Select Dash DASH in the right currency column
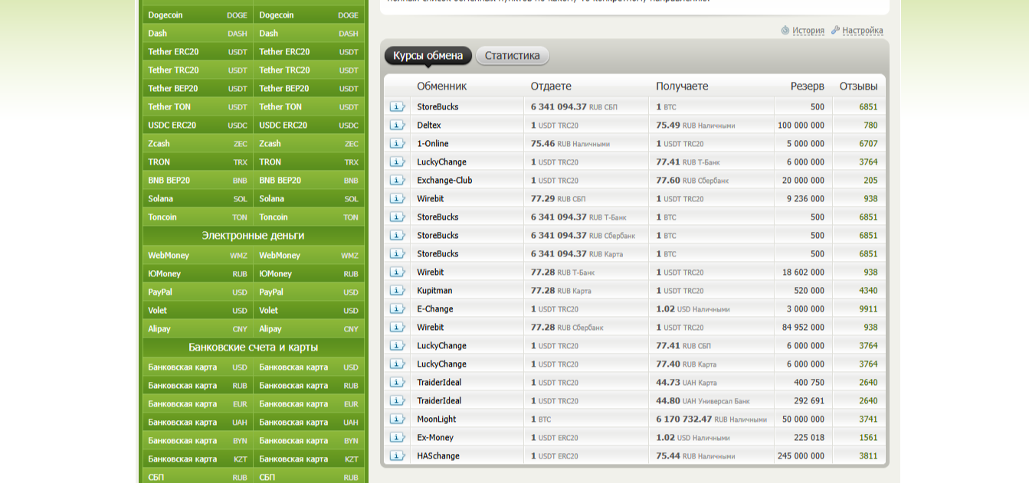 pyautogui.click(x=309, y=33)
